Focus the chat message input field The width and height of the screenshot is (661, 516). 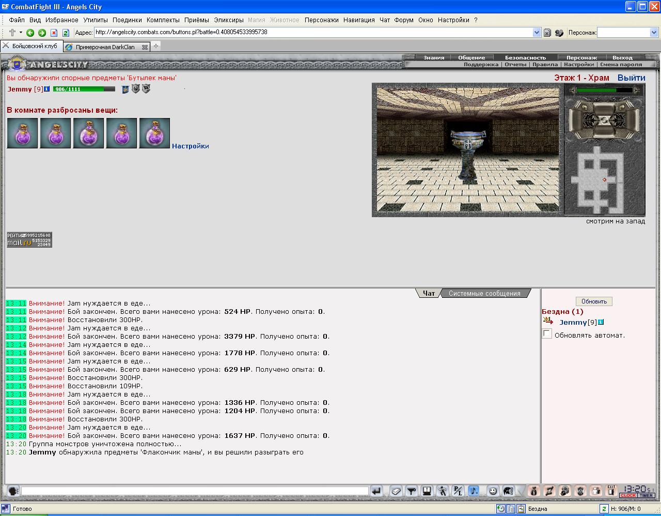(195, 491)
